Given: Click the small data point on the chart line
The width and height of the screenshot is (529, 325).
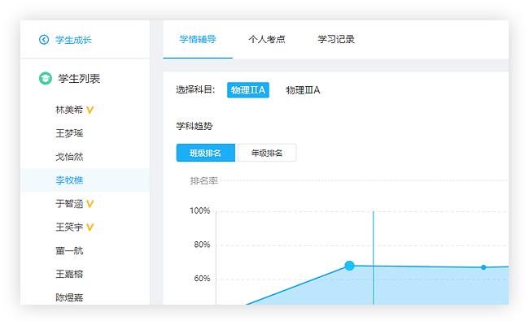Looking at the screenshot, I should [483, 267].
